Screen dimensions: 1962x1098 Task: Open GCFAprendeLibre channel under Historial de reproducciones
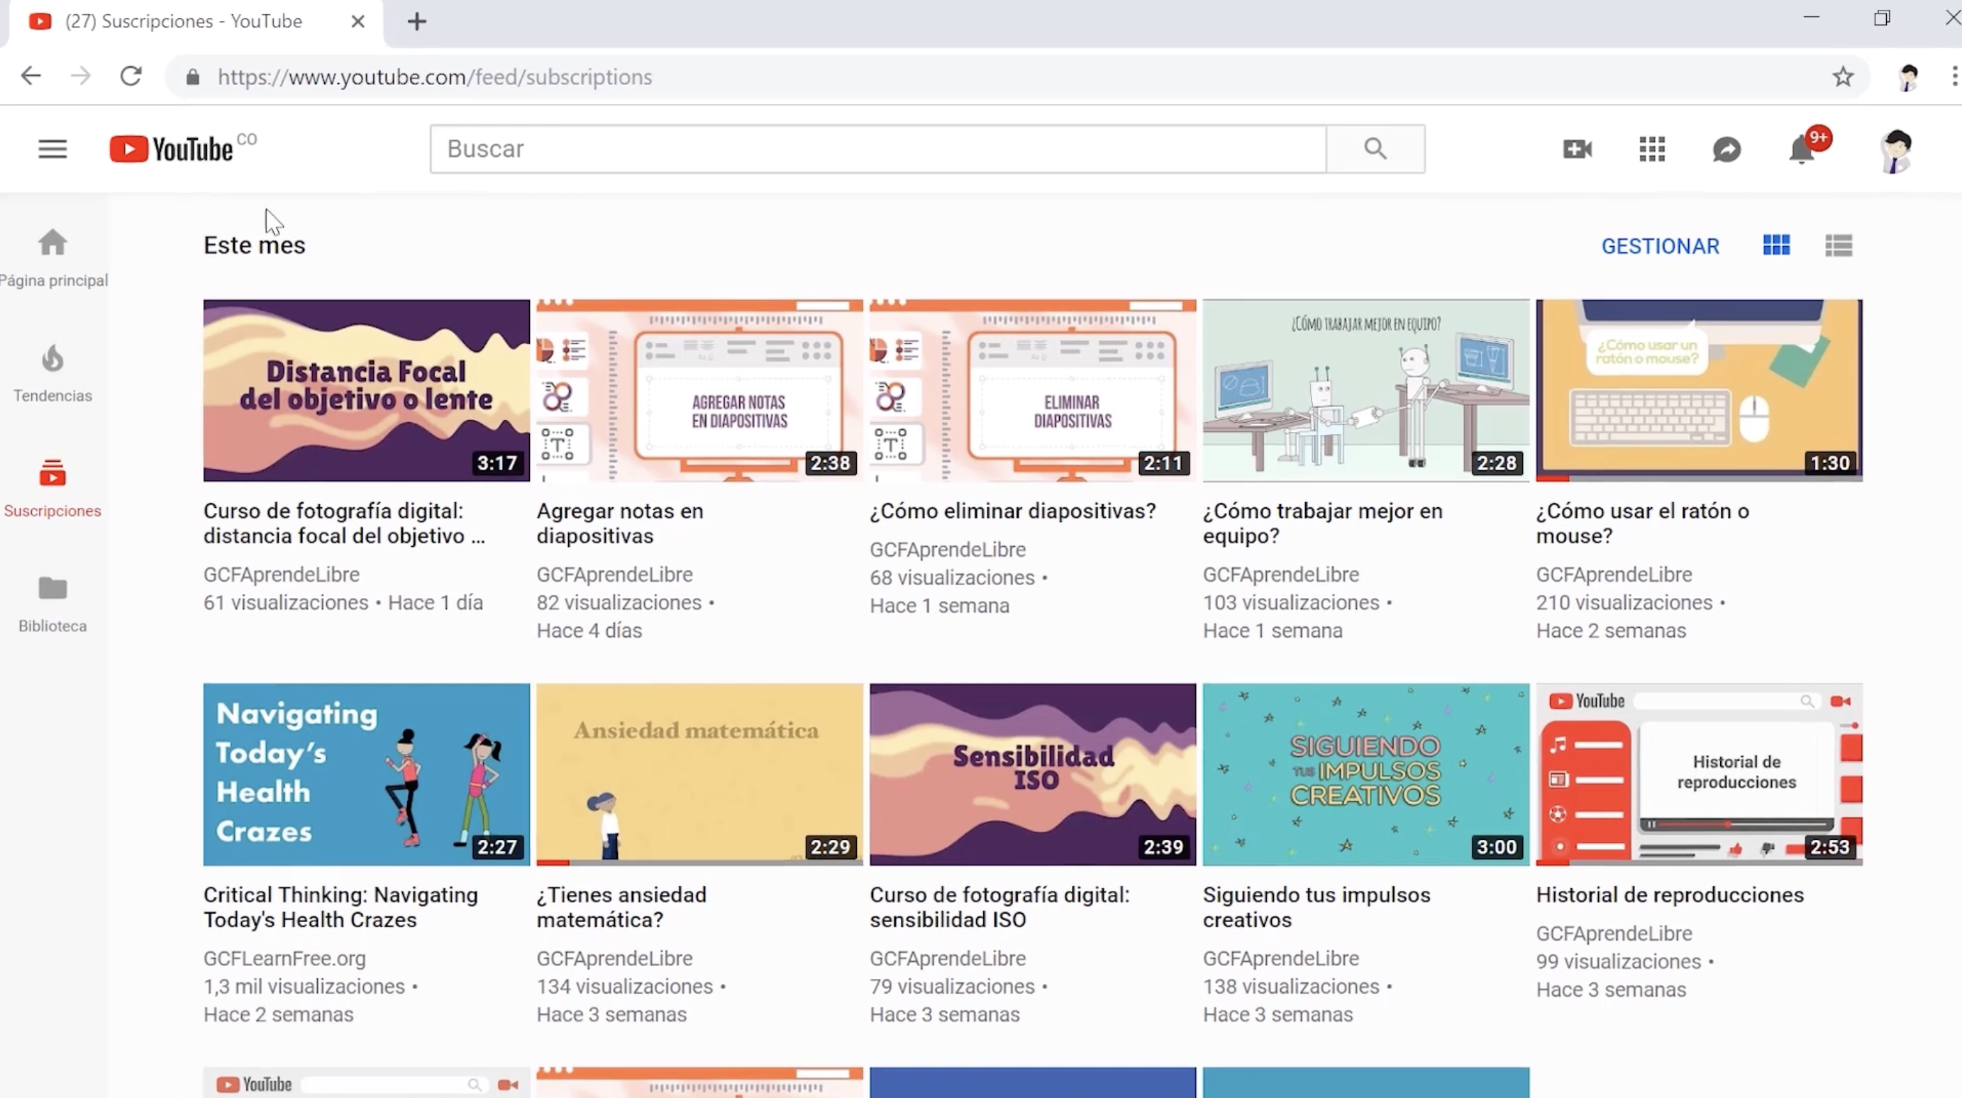pos(1614,933)
